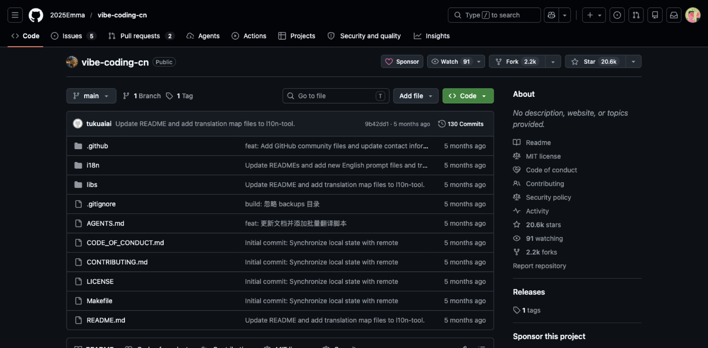Image resolution: width=708 pixels, height=348 pixels.
Task: View the 2.2k forks link
Action: (535, 252)
